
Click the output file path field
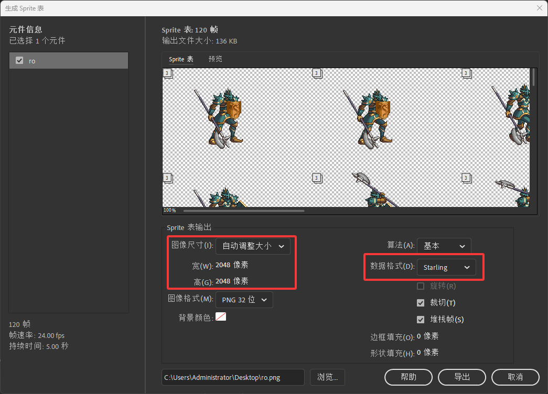pyautogui.click(x=233, y=377)
